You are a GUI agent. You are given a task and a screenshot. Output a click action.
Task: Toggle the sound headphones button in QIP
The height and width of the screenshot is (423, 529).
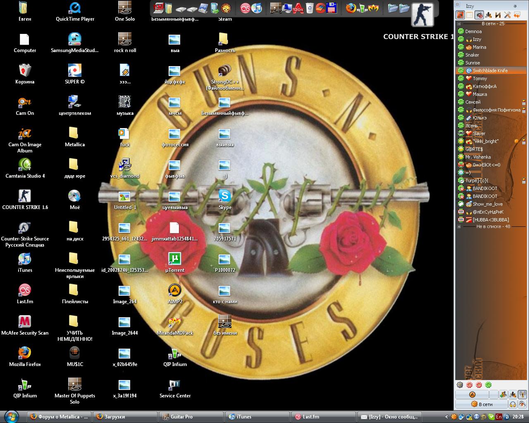(x=513, y=404)
